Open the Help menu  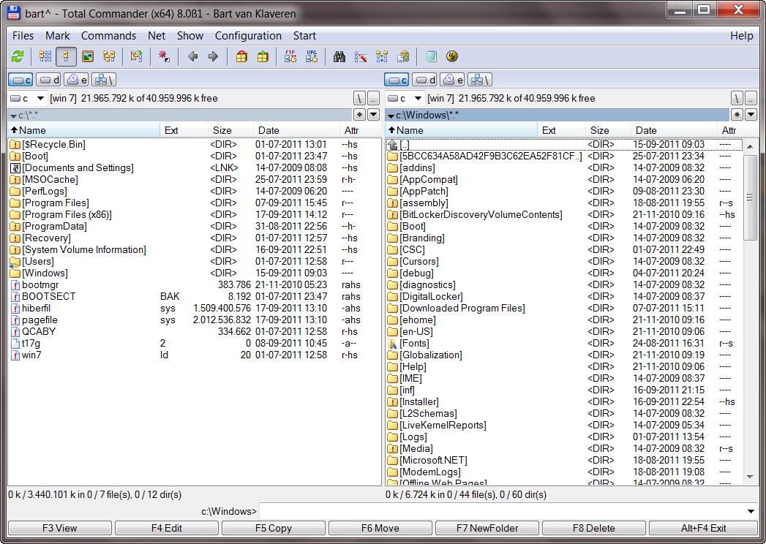coord(742,36)
